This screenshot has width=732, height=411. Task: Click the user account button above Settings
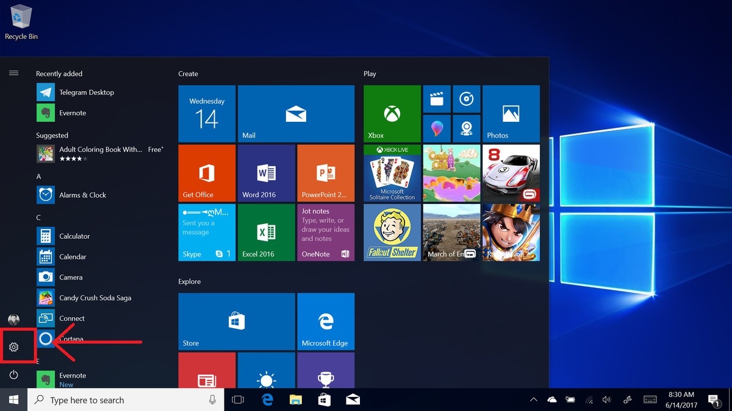13,318
